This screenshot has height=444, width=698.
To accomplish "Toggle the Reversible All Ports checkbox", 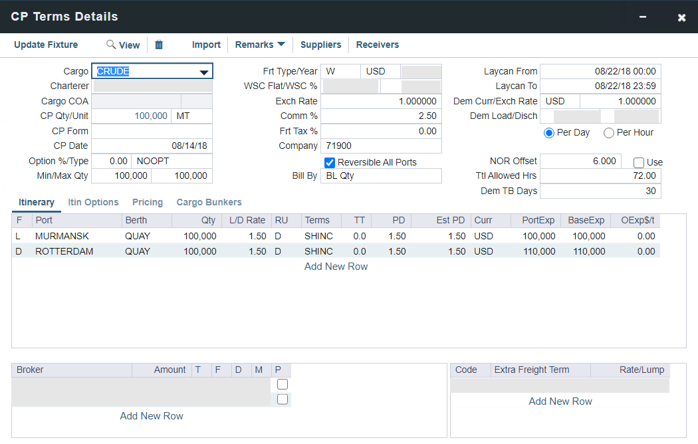I will coord(330,162).
